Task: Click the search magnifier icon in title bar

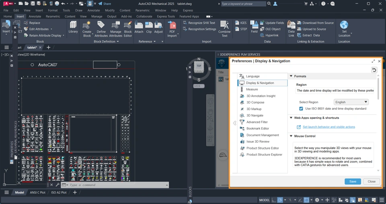Action: pos(269,4)
